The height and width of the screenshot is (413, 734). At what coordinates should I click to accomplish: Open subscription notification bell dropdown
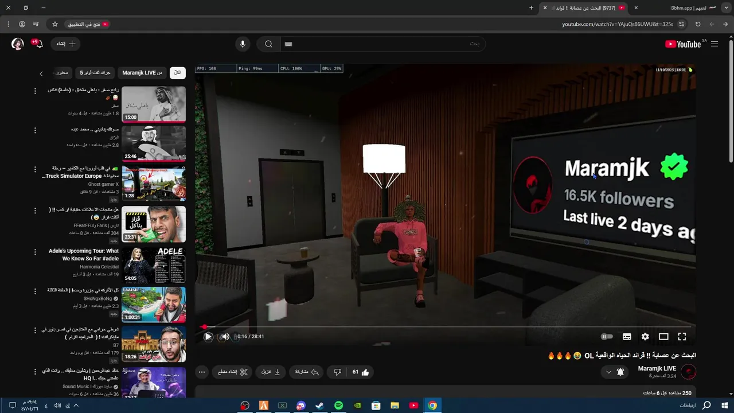pyautogui.click(x=615, y=372)
